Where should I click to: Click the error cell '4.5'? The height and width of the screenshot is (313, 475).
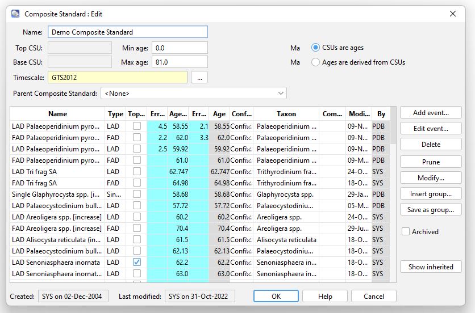click(x=157, y=126)
